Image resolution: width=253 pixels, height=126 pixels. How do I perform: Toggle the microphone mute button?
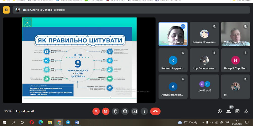click(x=96, y=111)
